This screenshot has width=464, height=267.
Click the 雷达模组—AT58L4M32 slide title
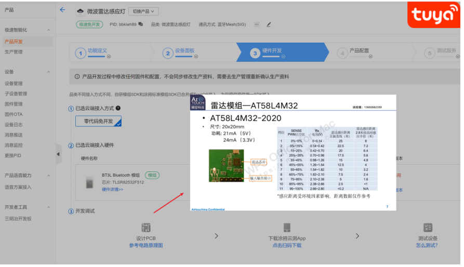click(254, 105)
